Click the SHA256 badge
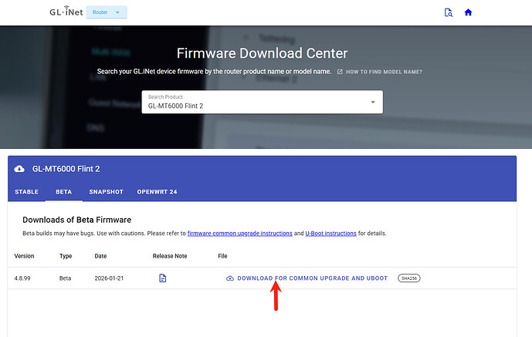The height and width of the screenshot is (337, 532). click(408, 278)
